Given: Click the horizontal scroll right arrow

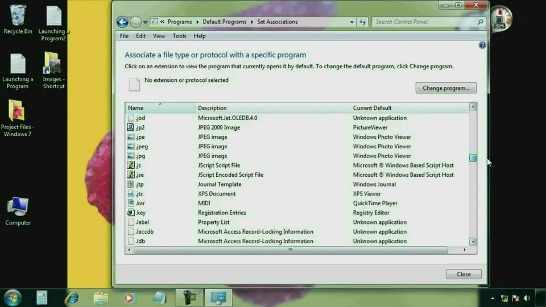Looking at the screenshot, I should (x=465, y=250).
